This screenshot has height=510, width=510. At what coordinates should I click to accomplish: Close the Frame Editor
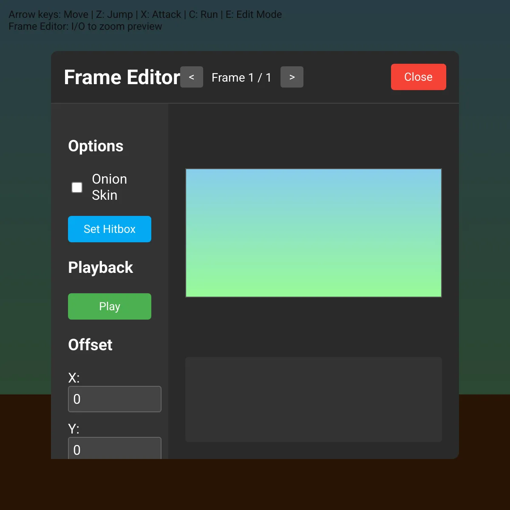(x=419, y=77)
